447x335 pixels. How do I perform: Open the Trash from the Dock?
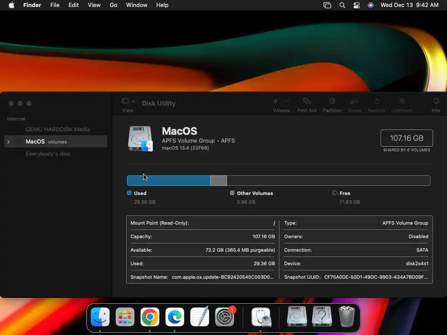click(347, 316)
